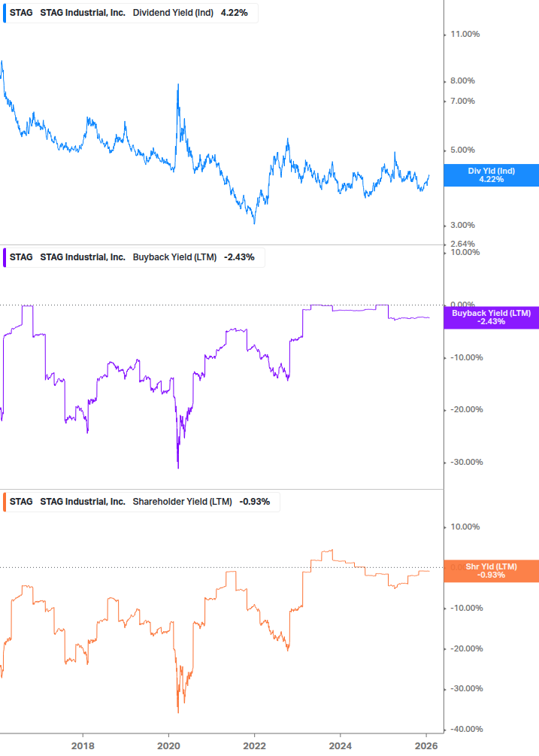The height and width of the screenshot is (756, 539).
Task: Click the 2022 label on the time axis
Action: tap(254, 746)
